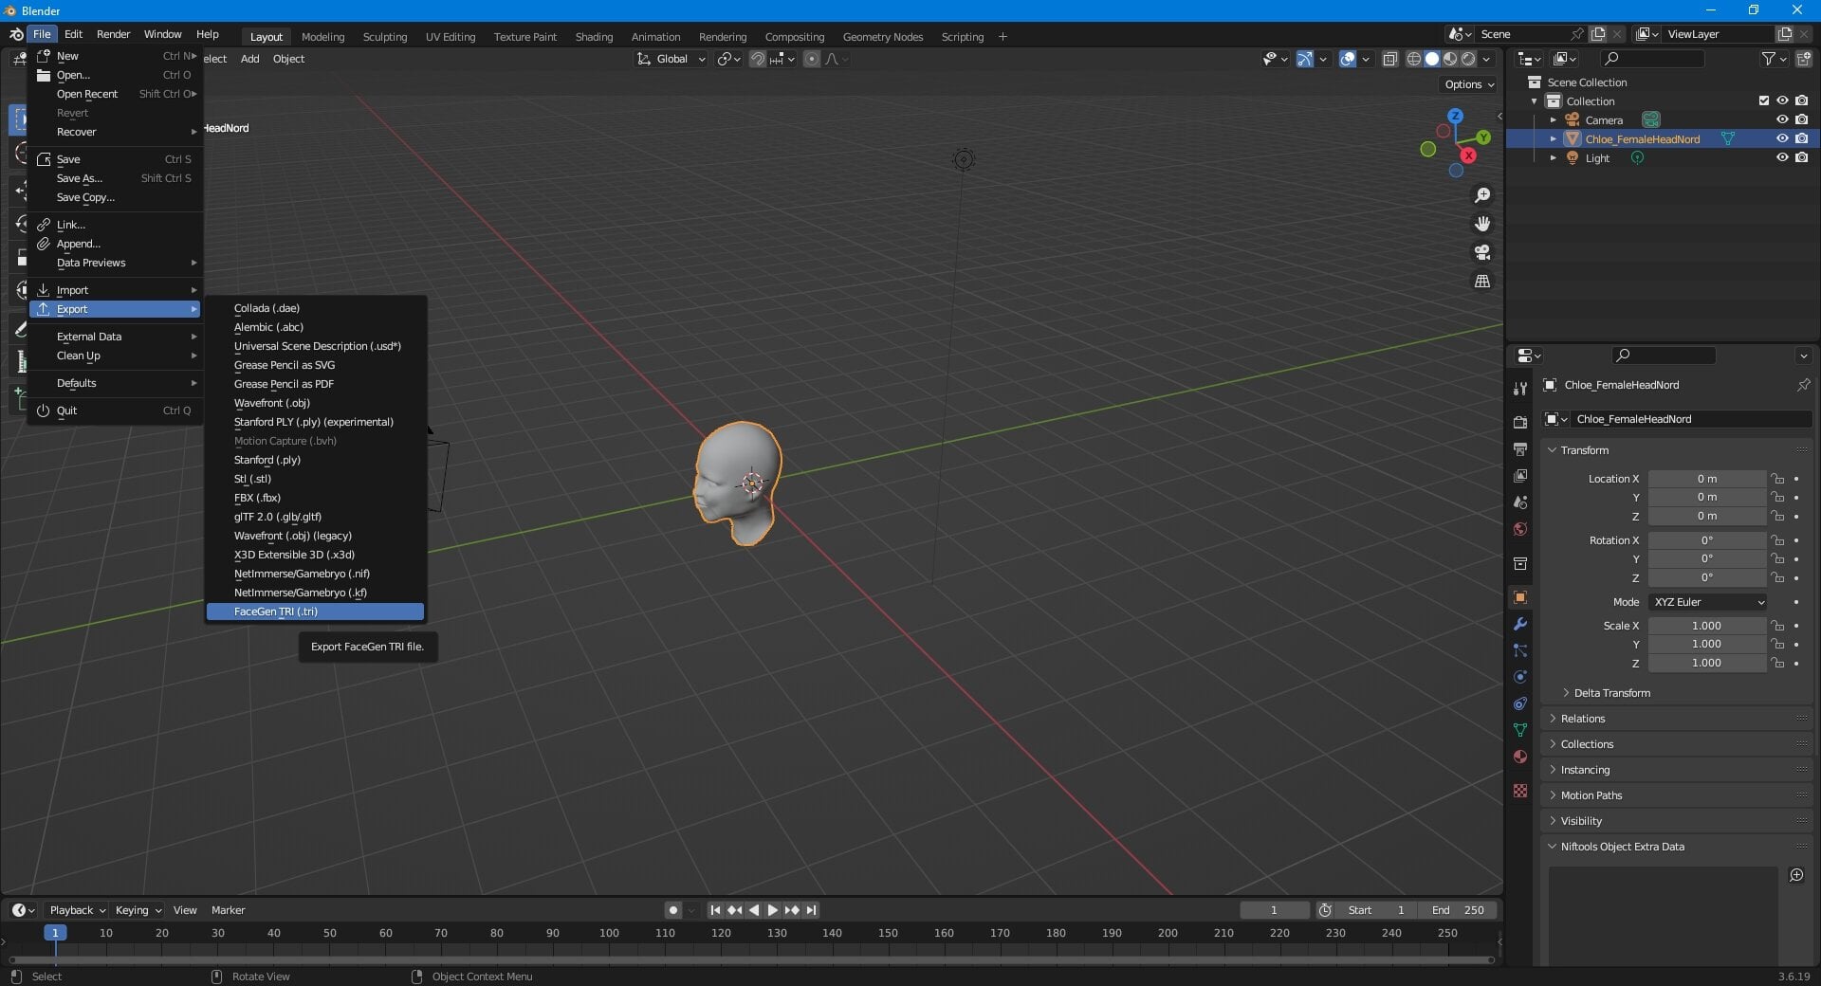Click the hand pan-view icon
The image size is (1821, 986).
point(1481,224)
